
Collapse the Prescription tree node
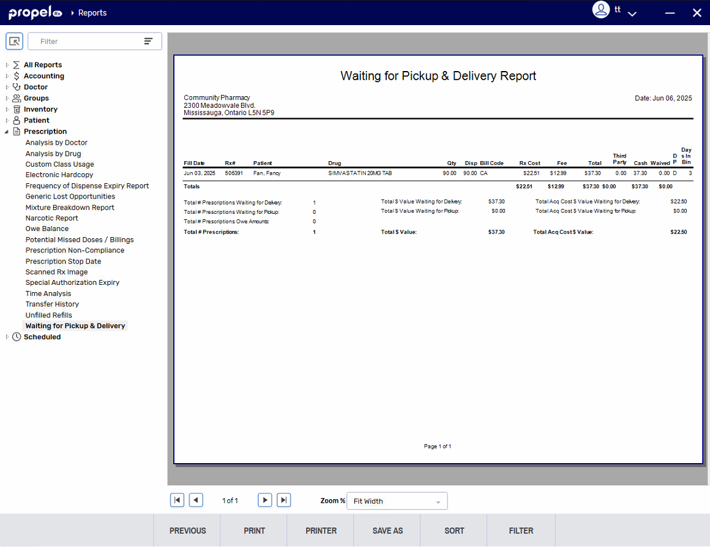pos(7,132)
